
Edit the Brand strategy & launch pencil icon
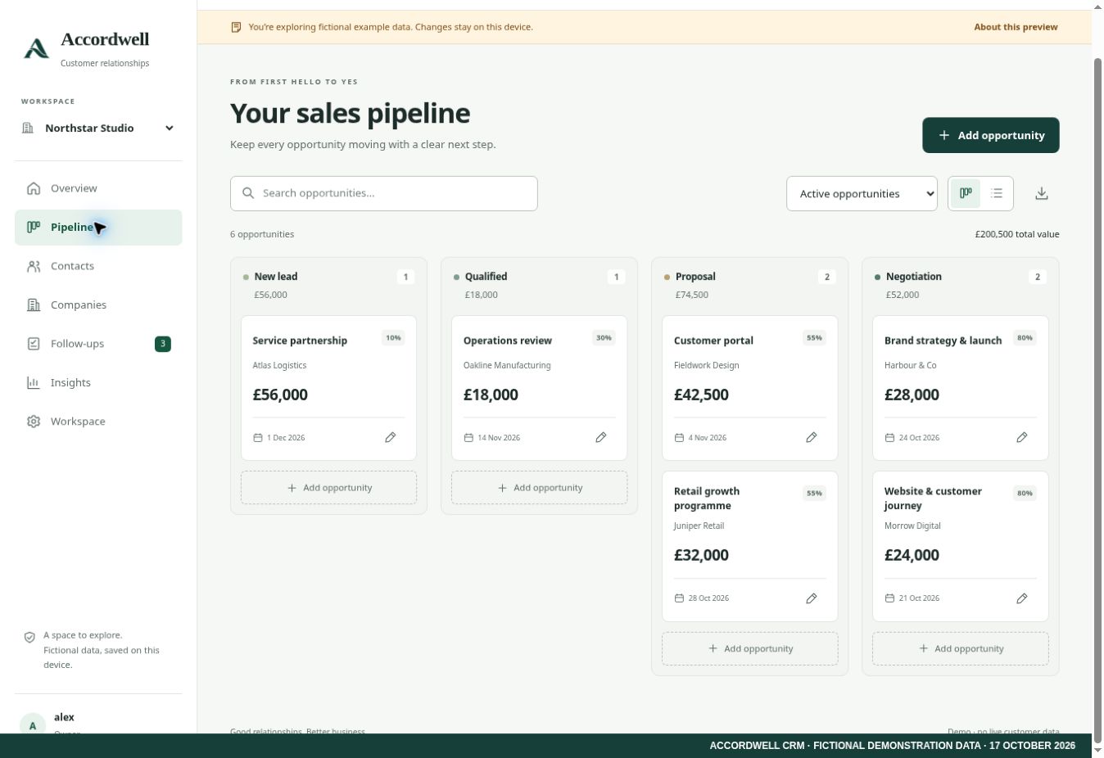[1022, 438]
